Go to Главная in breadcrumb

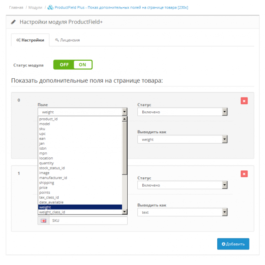click(16, 7)
